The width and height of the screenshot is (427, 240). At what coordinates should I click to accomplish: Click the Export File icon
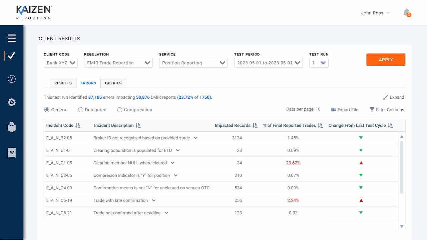(333, 110)
